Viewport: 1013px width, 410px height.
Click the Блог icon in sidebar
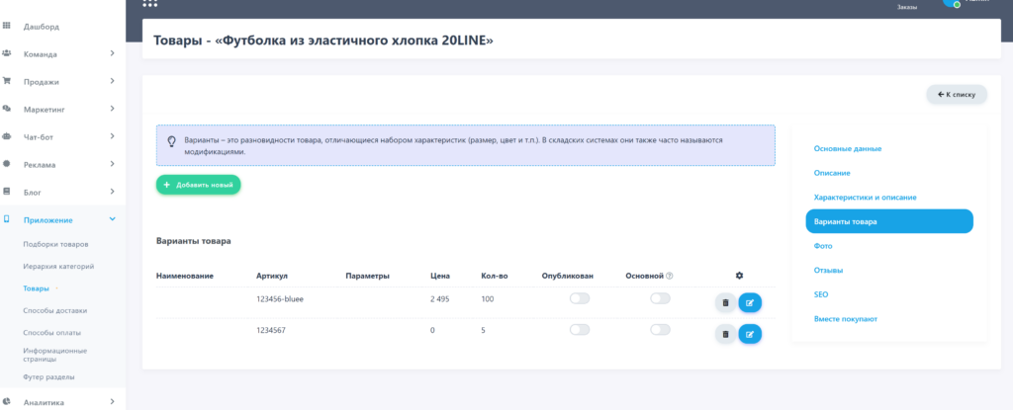[x=7, y=191]
